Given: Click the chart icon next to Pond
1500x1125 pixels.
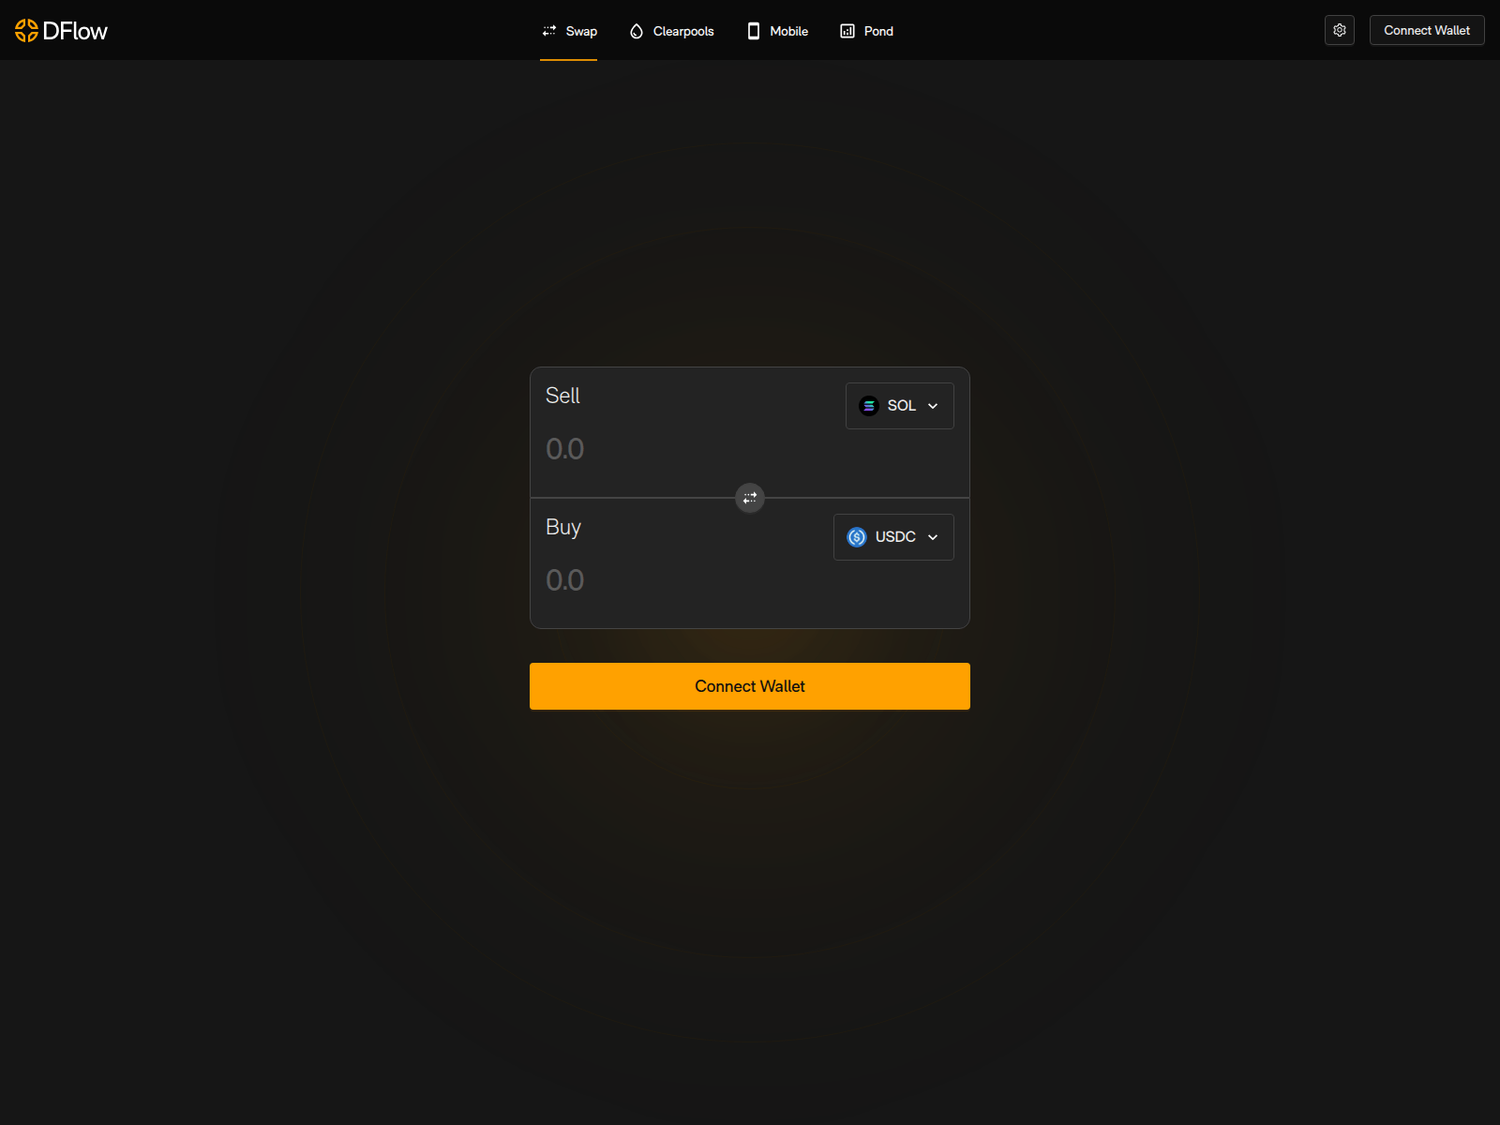Looking at the screenshot, I should pyautogui.click(x=847, y=30).
